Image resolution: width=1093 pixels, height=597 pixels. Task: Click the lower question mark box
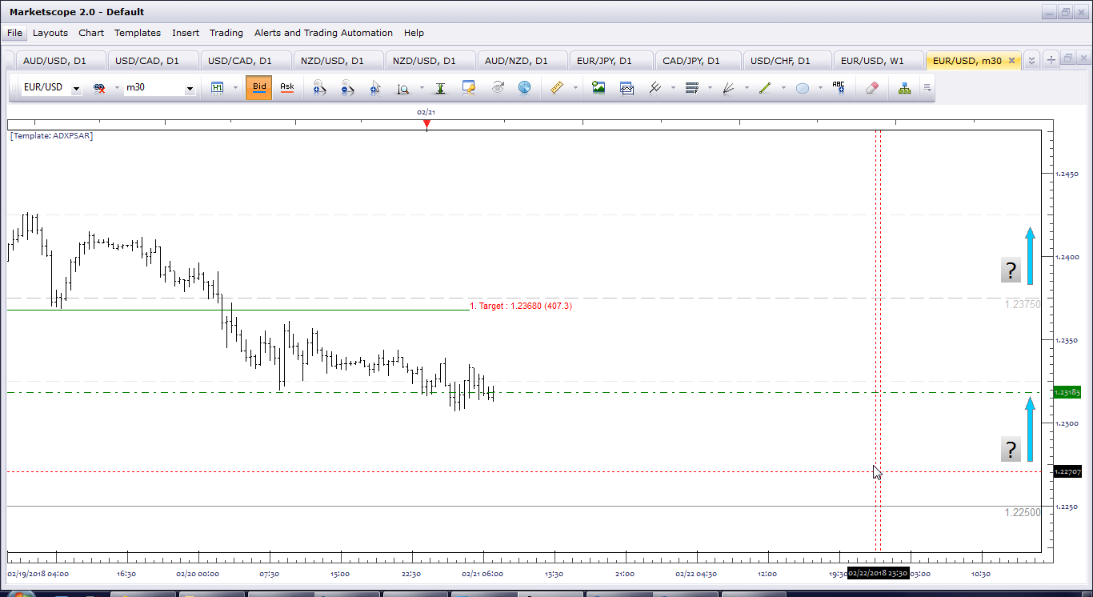[x=1011, y=449]
